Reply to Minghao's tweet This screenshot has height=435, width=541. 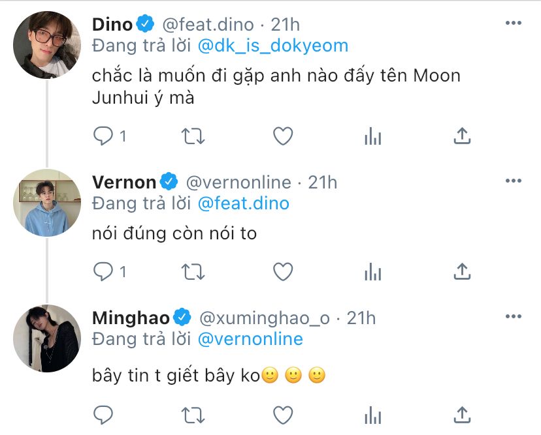(105, 413)
